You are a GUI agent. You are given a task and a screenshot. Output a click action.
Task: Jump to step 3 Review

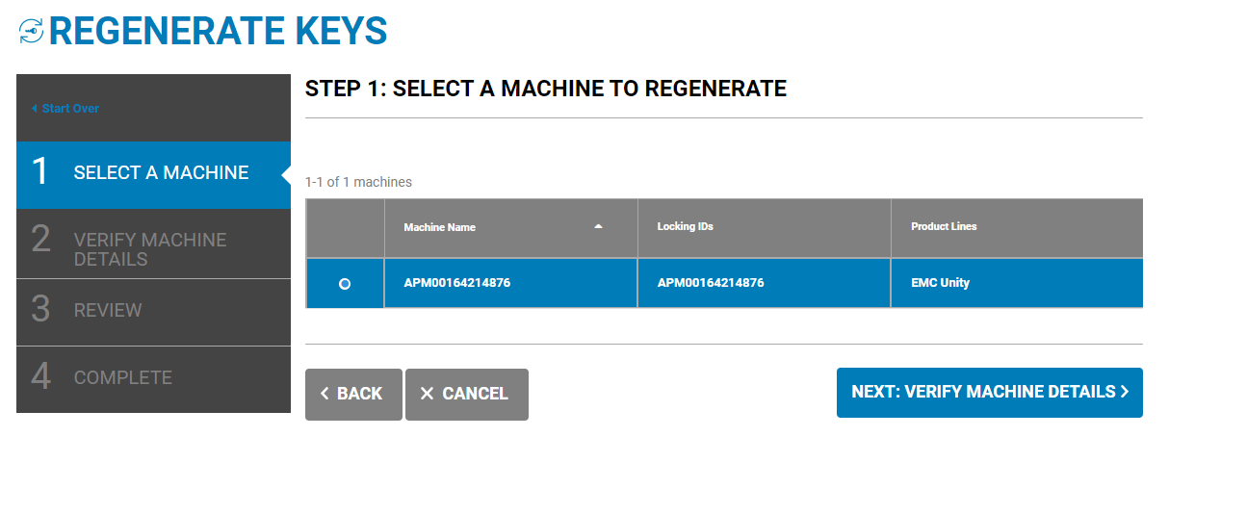pyautogui.click(x=153, y=311)
